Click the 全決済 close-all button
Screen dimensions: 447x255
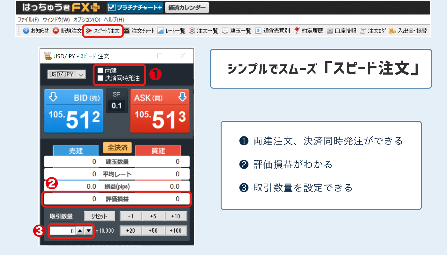117,148
